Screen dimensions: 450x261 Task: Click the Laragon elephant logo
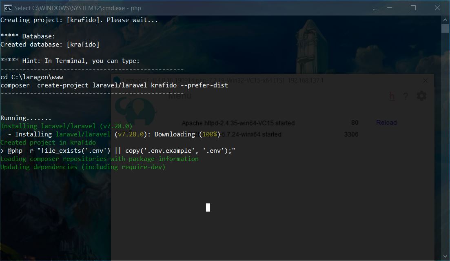pos(135,111)
